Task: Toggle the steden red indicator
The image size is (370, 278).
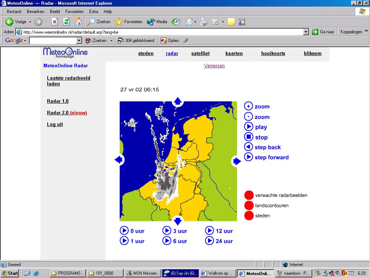Action: 249,216
